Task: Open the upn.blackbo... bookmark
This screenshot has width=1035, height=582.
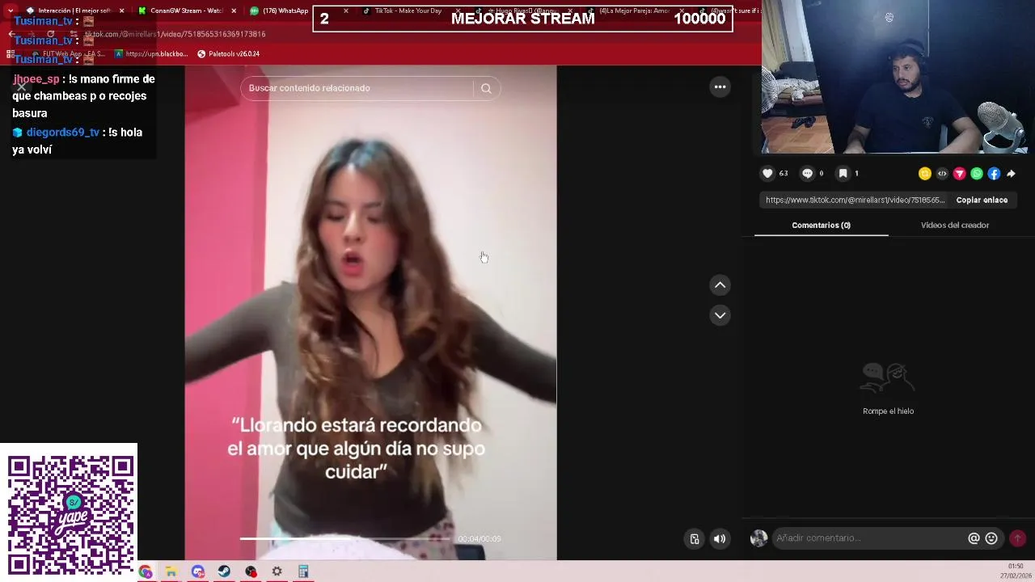Action: pos(151,54)
